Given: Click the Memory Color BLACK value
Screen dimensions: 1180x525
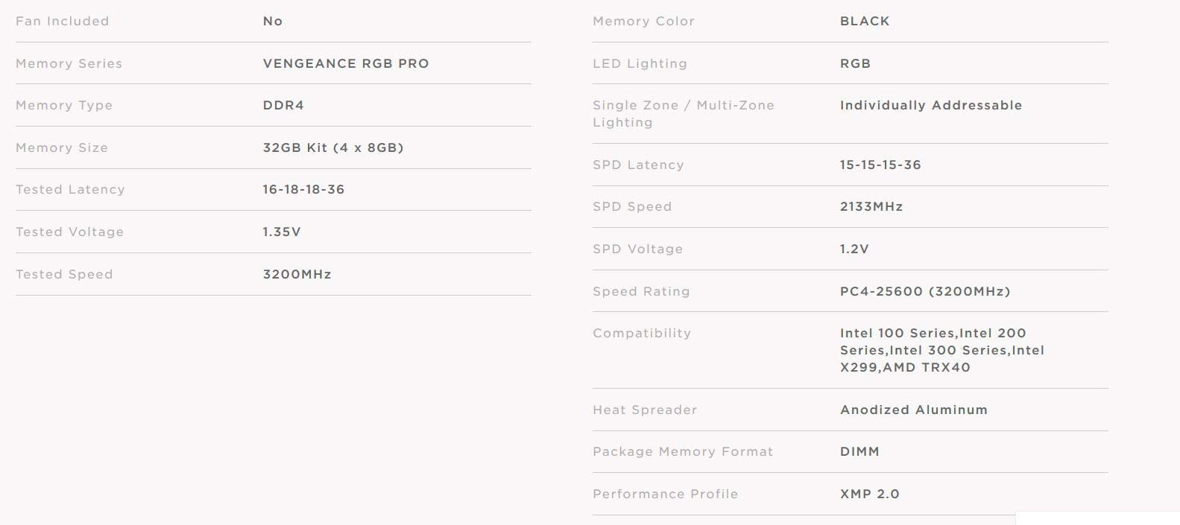Looking at the screenshot, I should point(865,21).
